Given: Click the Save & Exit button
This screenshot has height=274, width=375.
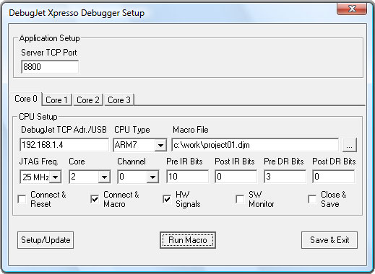Looking at the screenshot, I should (x=329, y=240).
